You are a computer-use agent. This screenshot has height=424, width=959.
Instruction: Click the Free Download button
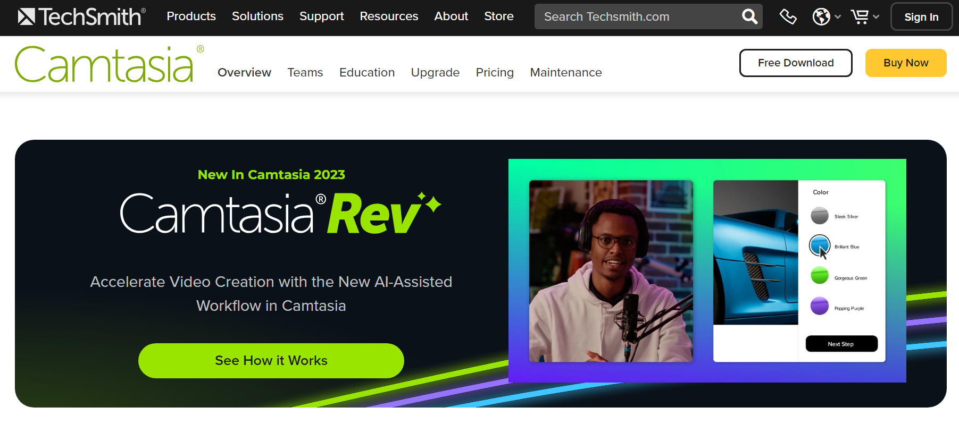(x=796, y=63)
